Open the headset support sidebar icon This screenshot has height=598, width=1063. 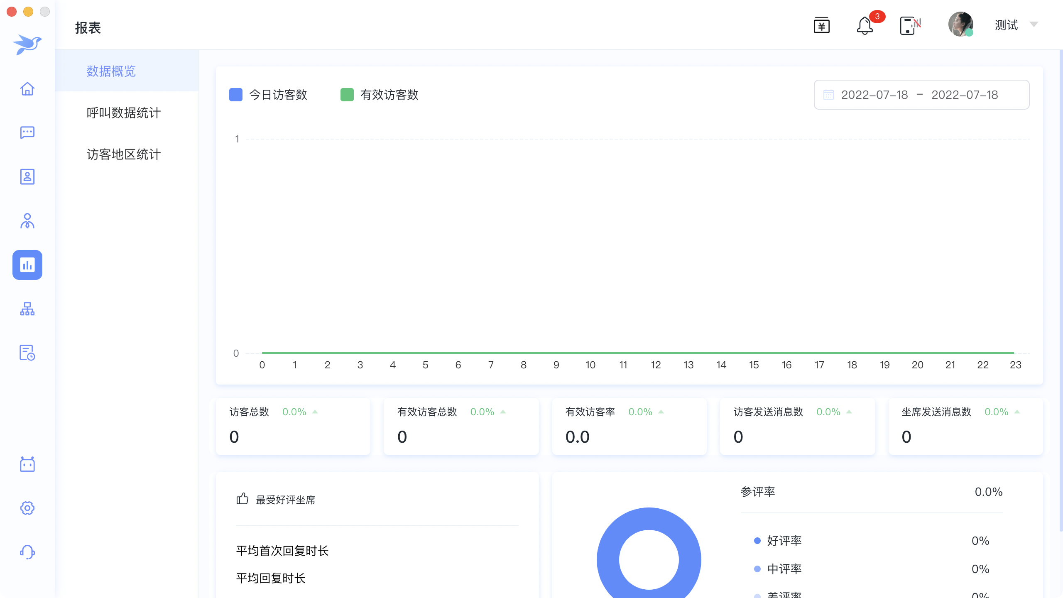point(27,552)
